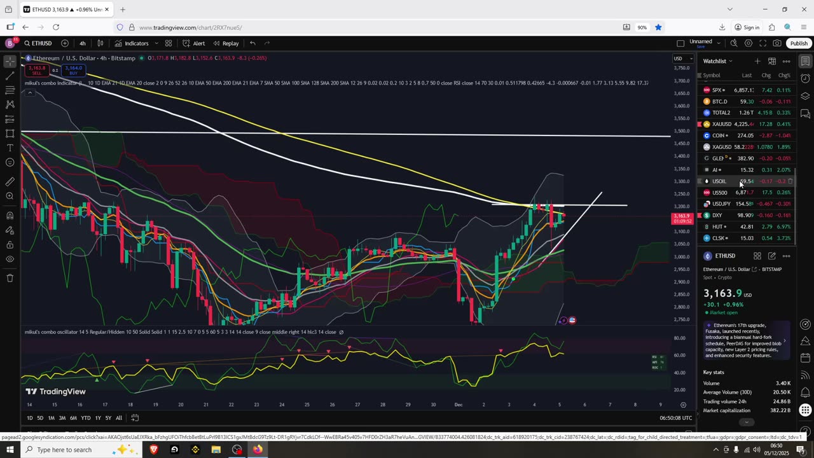Open quick search icon in top toolbar

734,43
